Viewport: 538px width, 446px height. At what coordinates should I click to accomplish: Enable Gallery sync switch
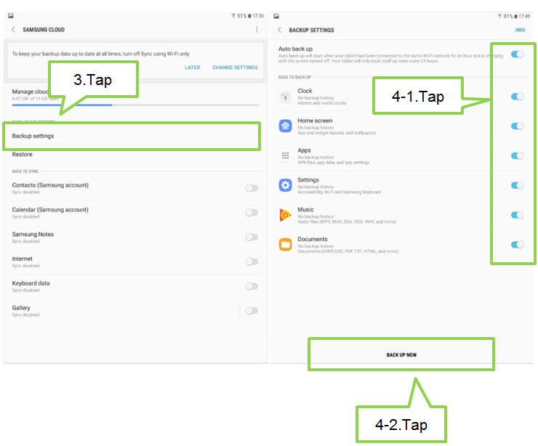(252, 311)
